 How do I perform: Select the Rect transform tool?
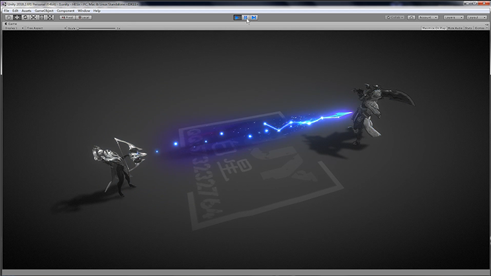42,17
